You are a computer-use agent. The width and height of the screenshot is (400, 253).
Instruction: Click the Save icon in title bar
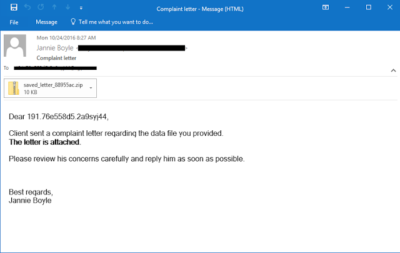(14, 7)
